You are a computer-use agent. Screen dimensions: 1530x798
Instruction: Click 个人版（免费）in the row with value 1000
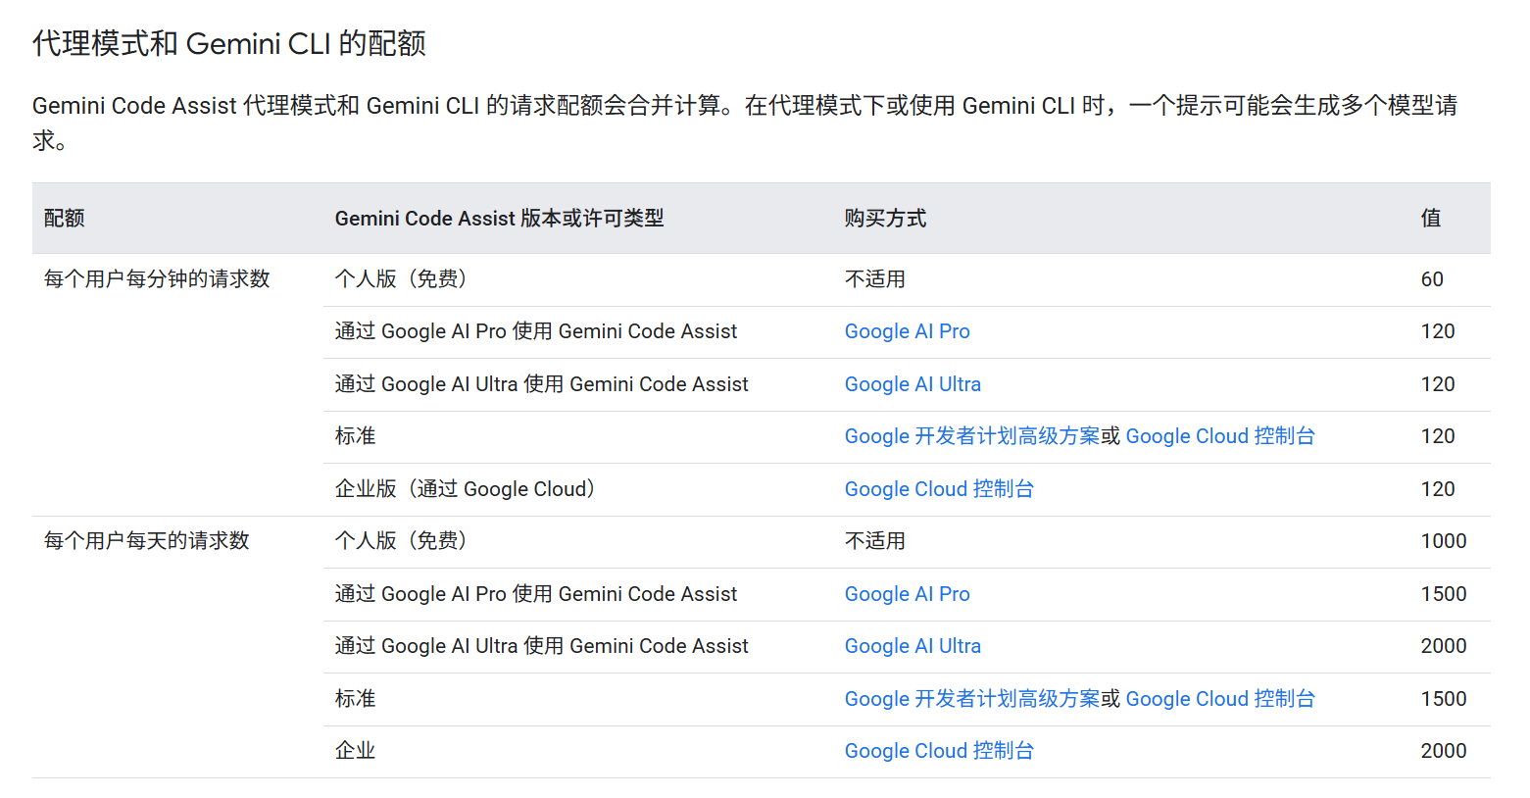click(404, 541)
